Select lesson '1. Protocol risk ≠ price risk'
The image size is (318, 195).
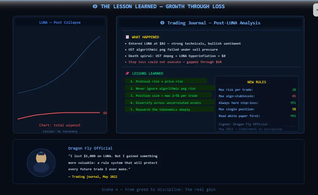[x=166, y=81]
